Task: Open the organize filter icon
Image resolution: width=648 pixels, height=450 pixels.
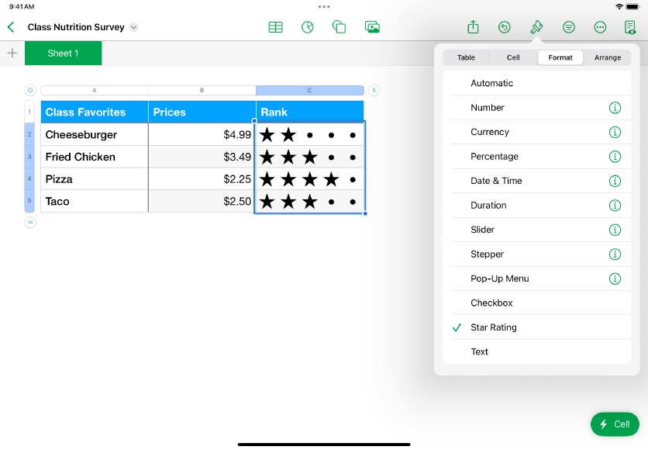Action: pyautogui.click(x=569, y=27)
